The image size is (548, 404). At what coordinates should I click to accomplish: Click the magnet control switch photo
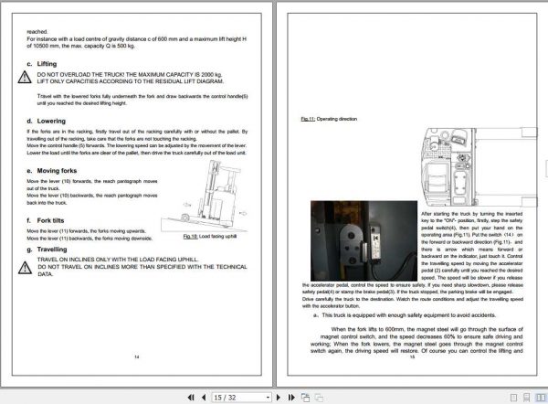(x=364, y=240)
